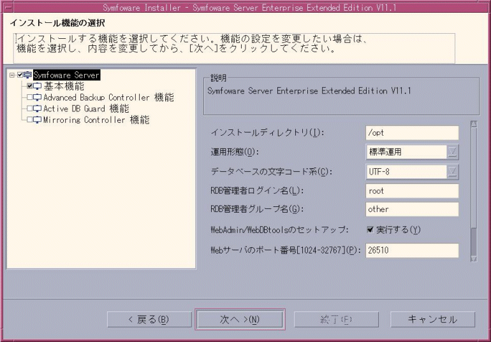The width and height of the screenshot is (491, 342).
Task: Click the Symfoware Server computer icon
Action: point(27,75)
